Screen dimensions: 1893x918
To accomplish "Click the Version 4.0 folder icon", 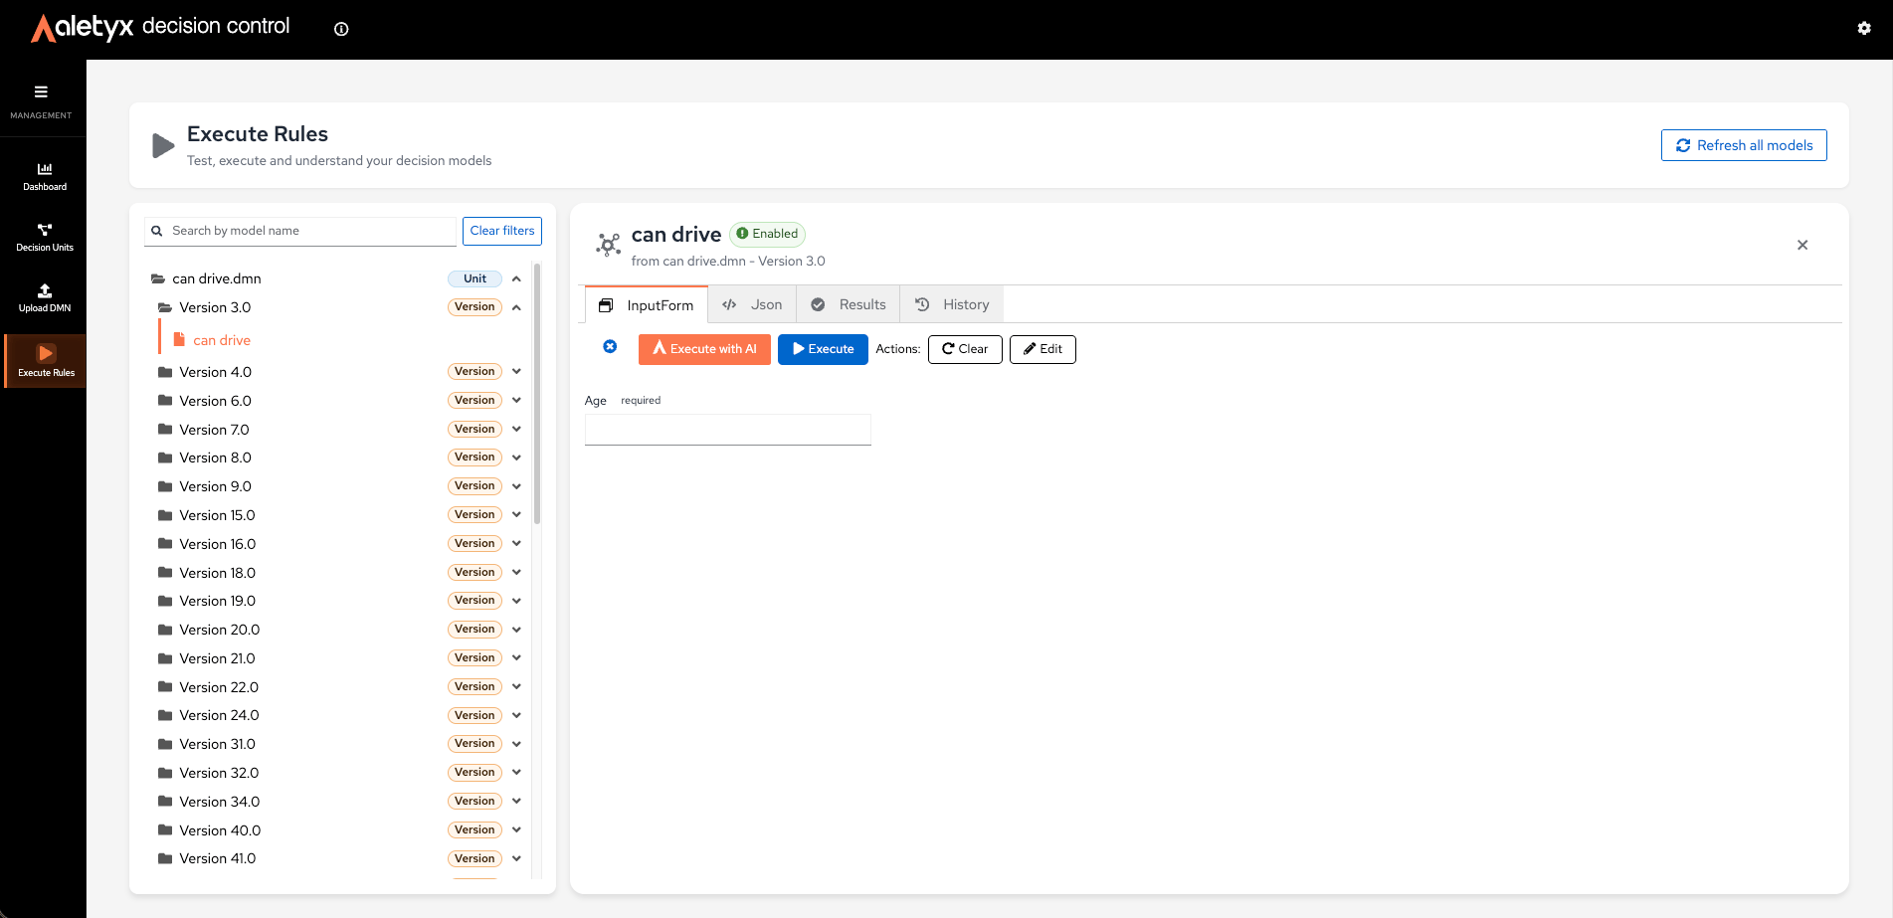I will click(x=165, y=372).
